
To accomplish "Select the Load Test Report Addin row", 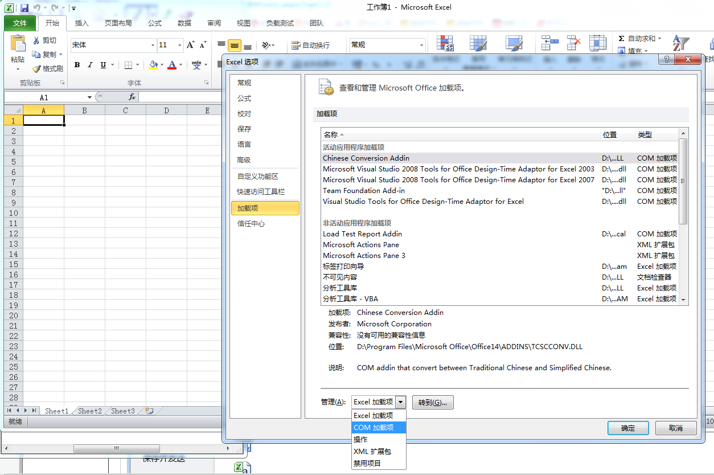I will pyautogui.click(x=500, y=234).
